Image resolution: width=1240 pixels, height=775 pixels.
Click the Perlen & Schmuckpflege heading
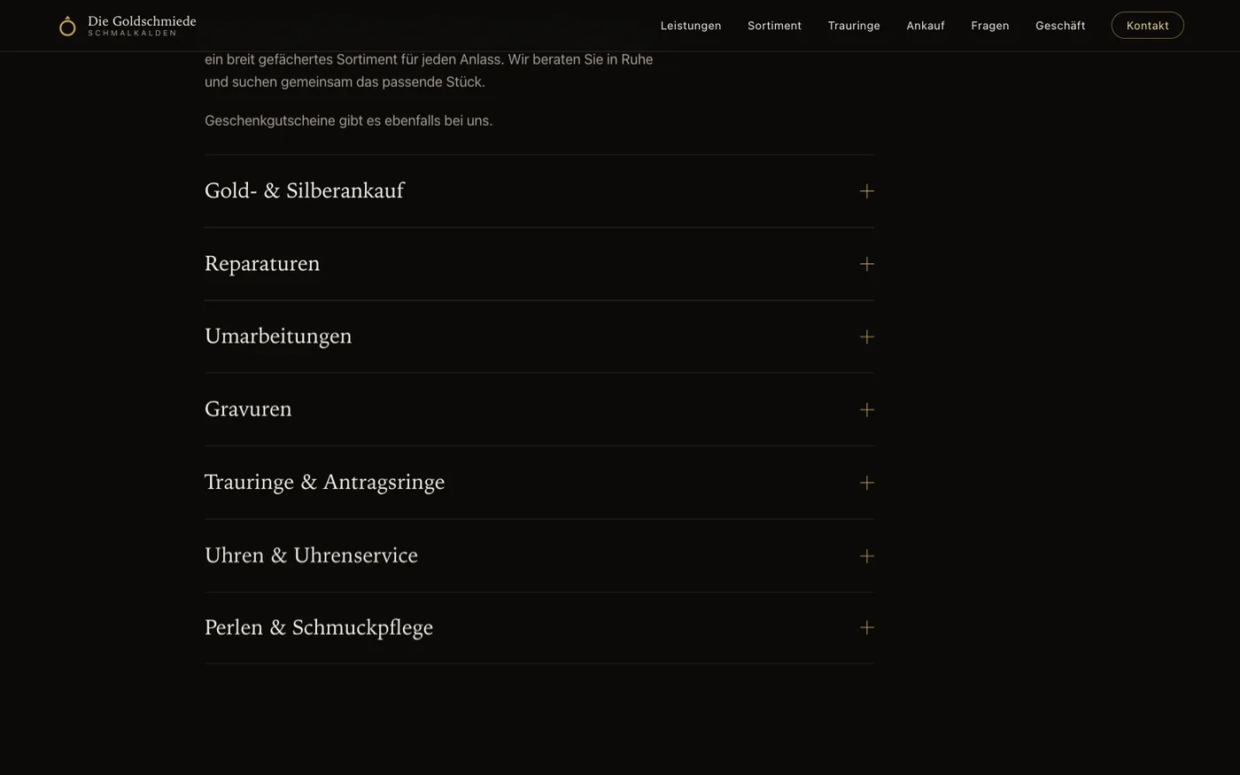(x=319, y=628)
